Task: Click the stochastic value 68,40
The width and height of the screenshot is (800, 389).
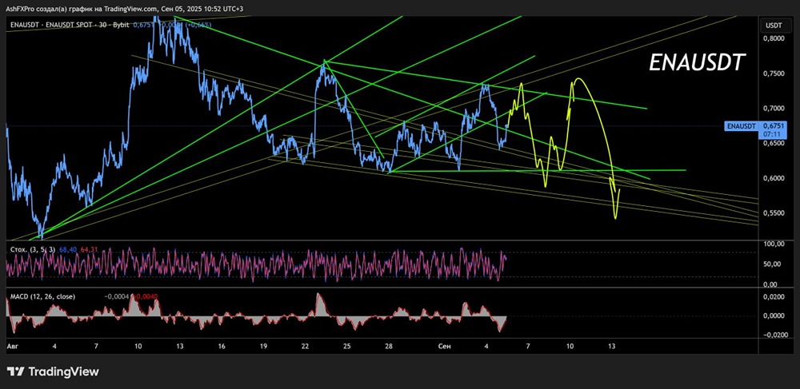Action: coord(68,249)
